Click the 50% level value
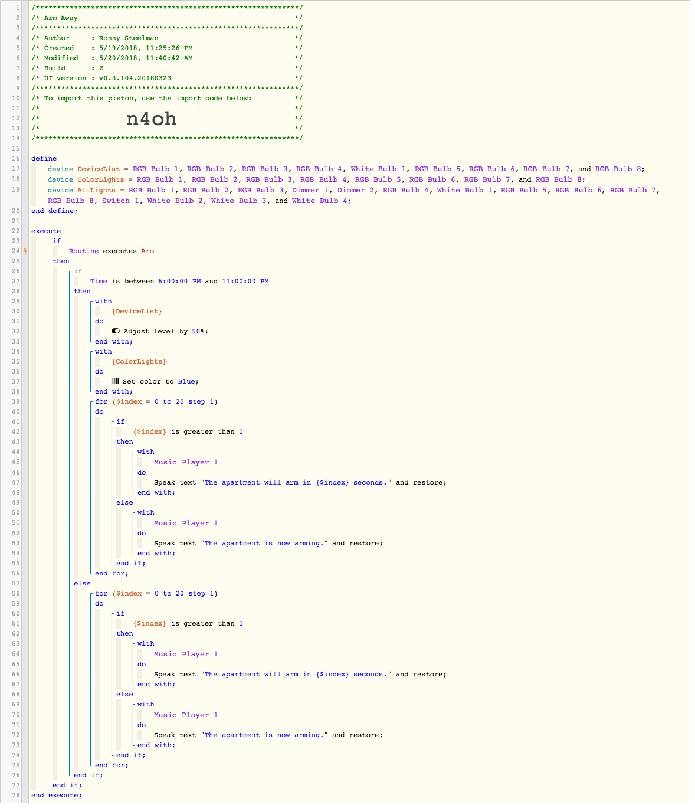 [198, 332]
